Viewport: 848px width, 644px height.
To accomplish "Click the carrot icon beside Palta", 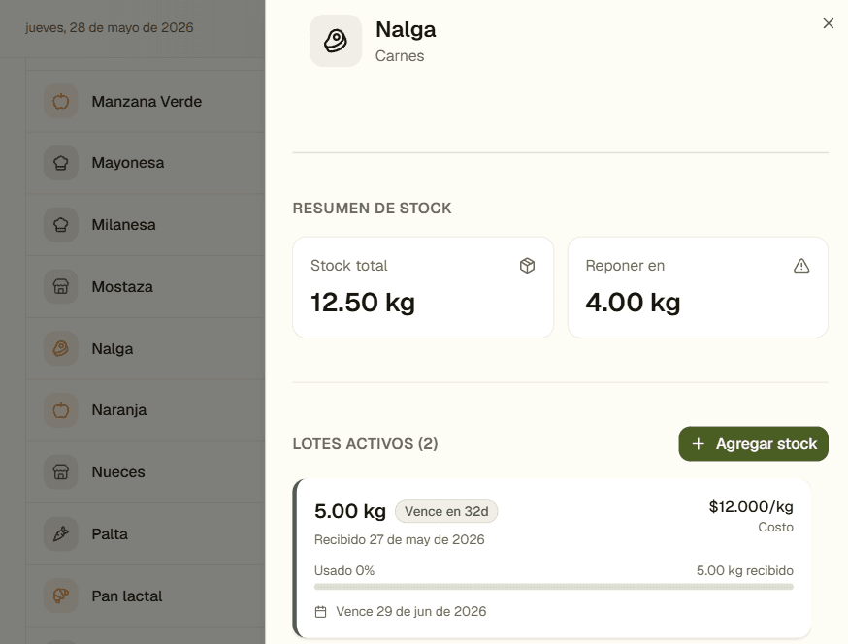I will (x=60, y=533).
